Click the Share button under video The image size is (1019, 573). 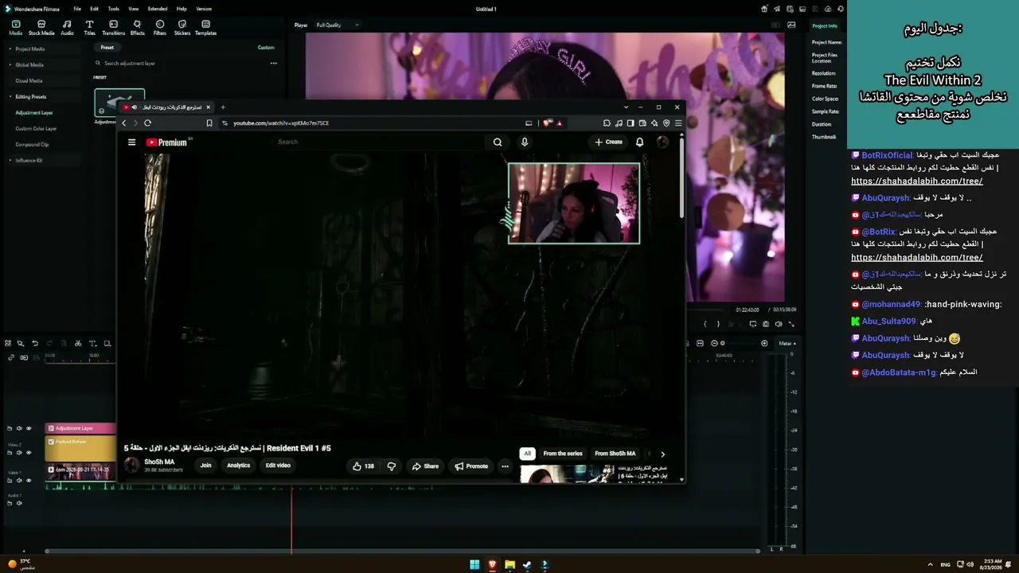425,466
